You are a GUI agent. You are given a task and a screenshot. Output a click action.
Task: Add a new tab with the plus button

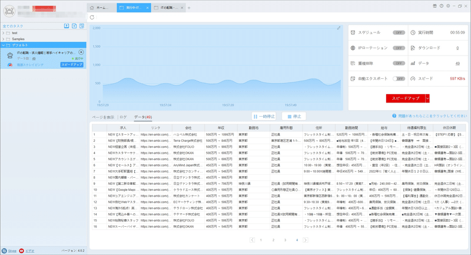[189, 8]
